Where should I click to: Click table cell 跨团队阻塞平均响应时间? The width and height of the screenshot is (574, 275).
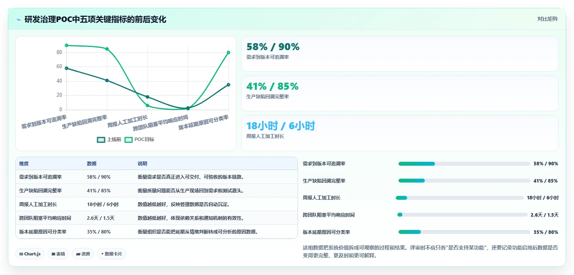tap(45, 218)
